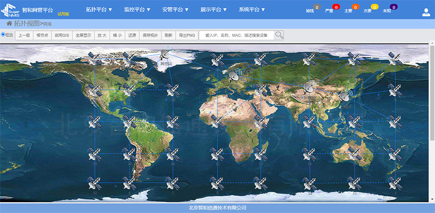Screen dimensions: 435x213
Task: Click the device search input field
Action: pyautogui.click(x=237, y=35)
